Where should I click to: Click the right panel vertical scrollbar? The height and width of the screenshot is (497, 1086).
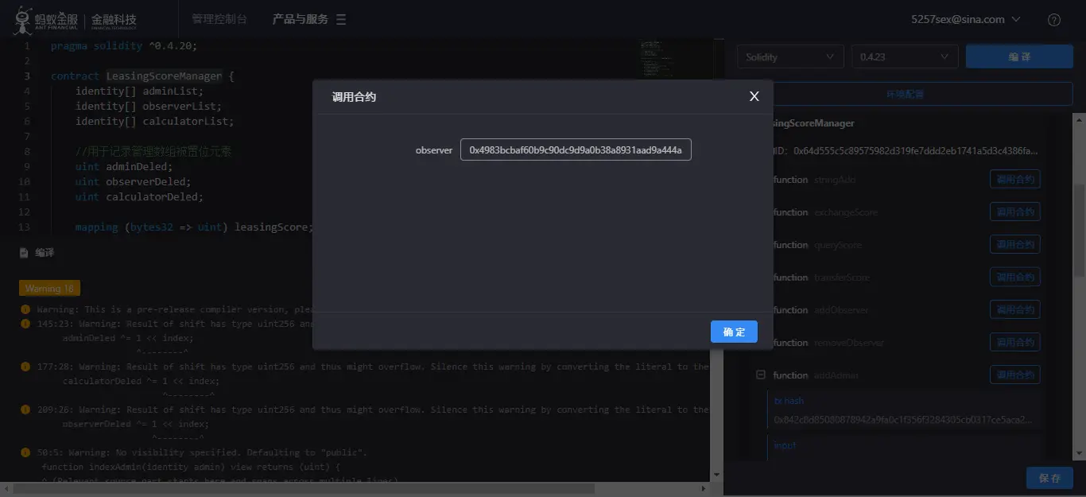pyautogui.click(x=1079, y=231)
